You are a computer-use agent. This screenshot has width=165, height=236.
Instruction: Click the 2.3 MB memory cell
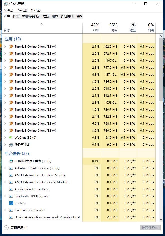[x=110, y=217]
